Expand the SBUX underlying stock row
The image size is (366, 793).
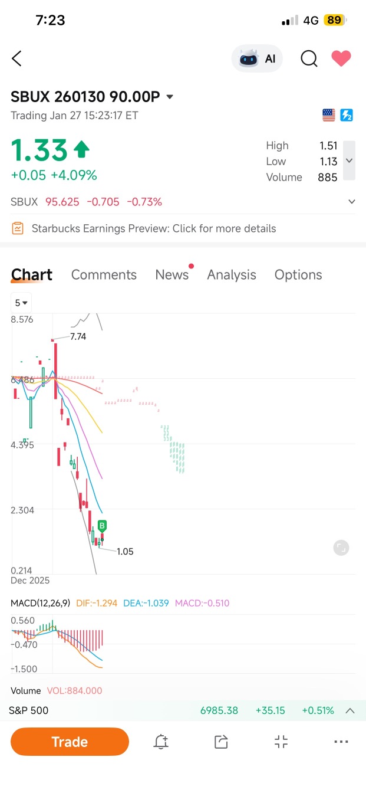[351, 201]
